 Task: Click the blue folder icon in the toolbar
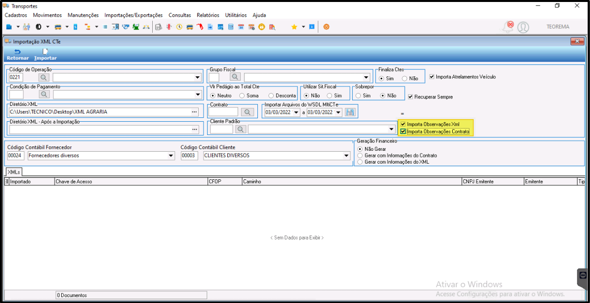point(9,27)
